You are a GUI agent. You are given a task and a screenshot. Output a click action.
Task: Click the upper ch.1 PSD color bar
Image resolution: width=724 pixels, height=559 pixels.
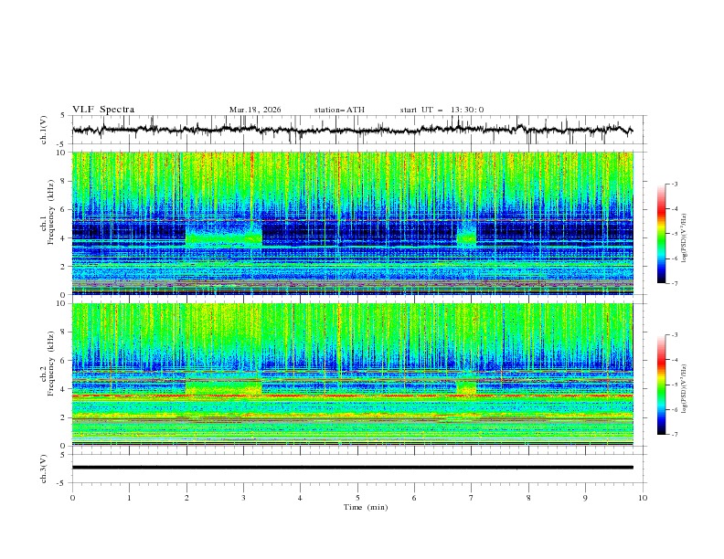coord(661,234)
